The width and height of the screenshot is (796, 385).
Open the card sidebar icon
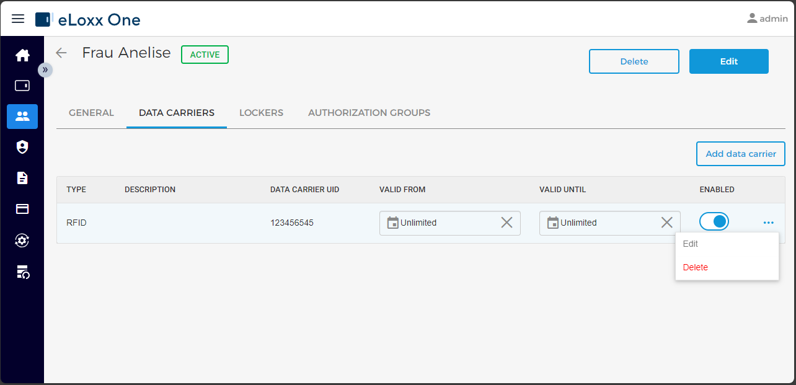coord(22,209)
